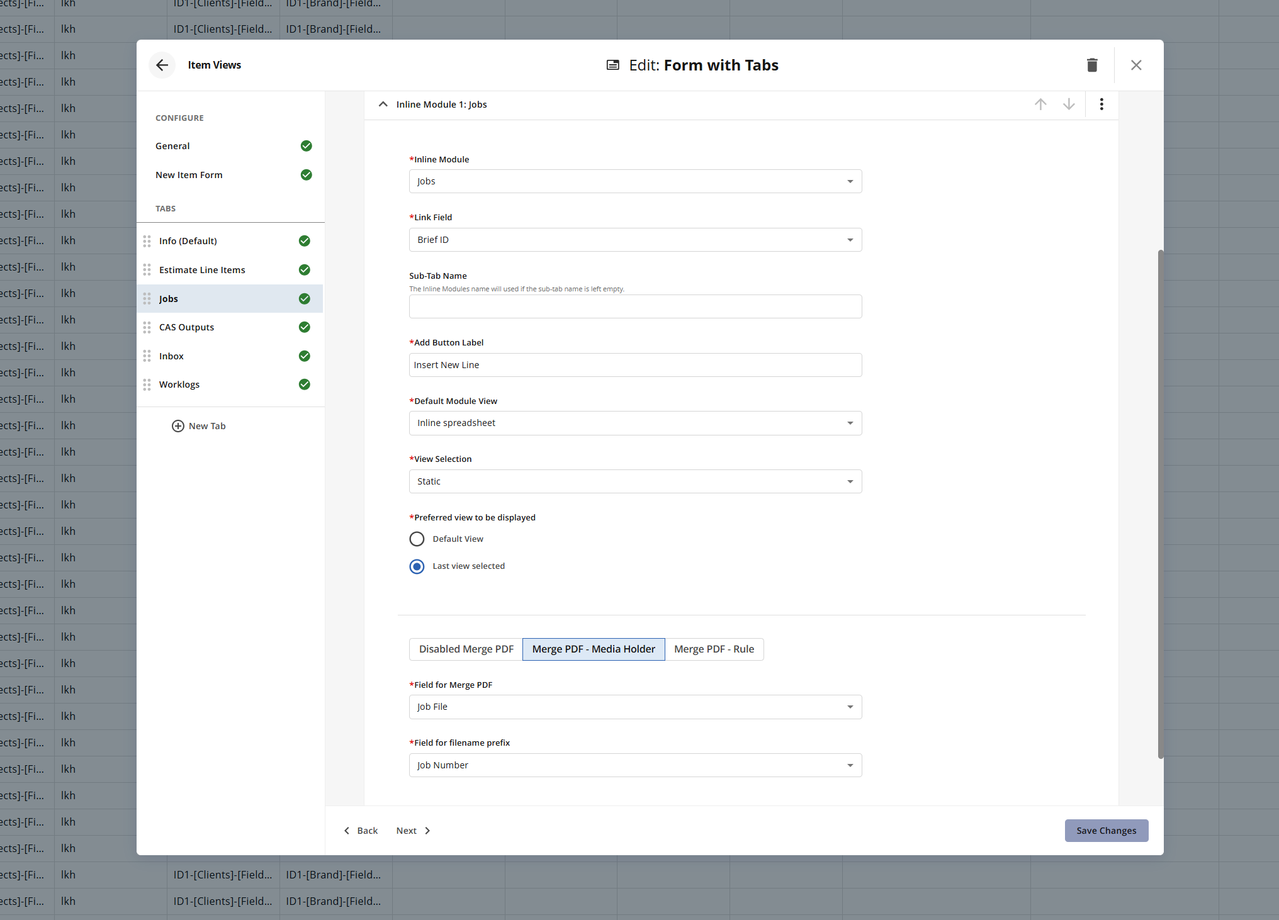Select the Last view selected radio option
Viewport: 1279px width, 920px height.
[417, 566]
